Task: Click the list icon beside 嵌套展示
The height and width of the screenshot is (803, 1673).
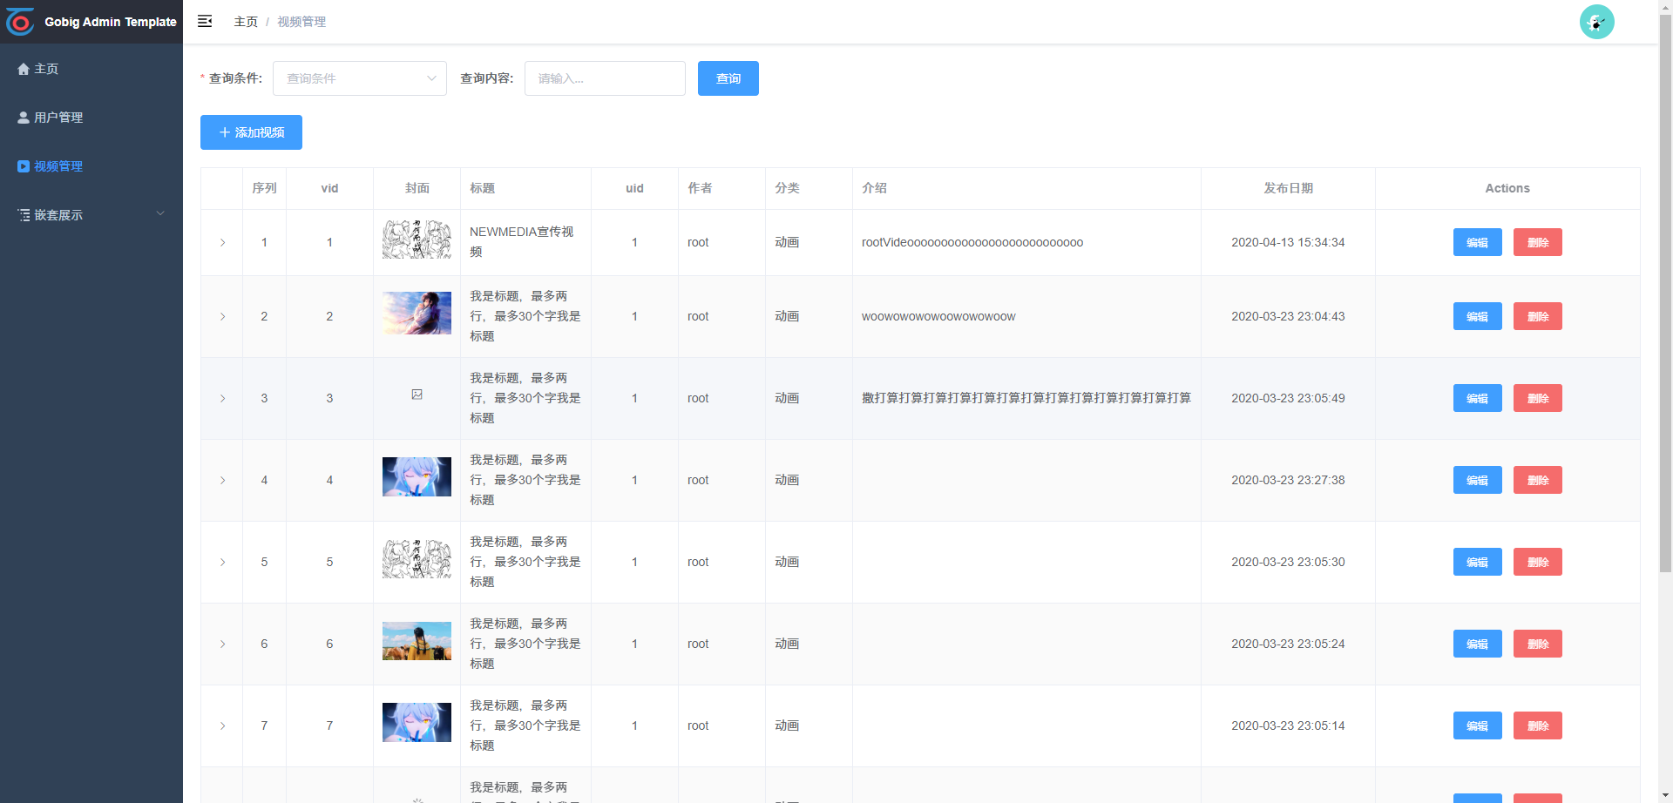Action: point(23,214)
